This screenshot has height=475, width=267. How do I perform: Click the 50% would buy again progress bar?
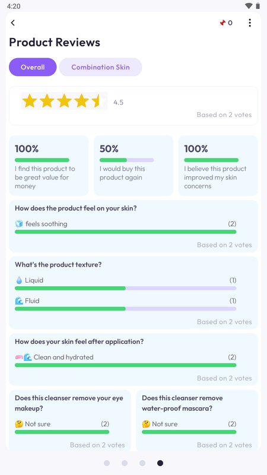click(126, 160)
